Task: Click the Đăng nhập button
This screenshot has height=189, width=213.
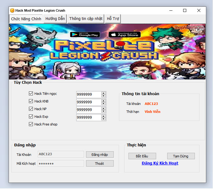Action: pyautogui.click(x=100, y=155)
